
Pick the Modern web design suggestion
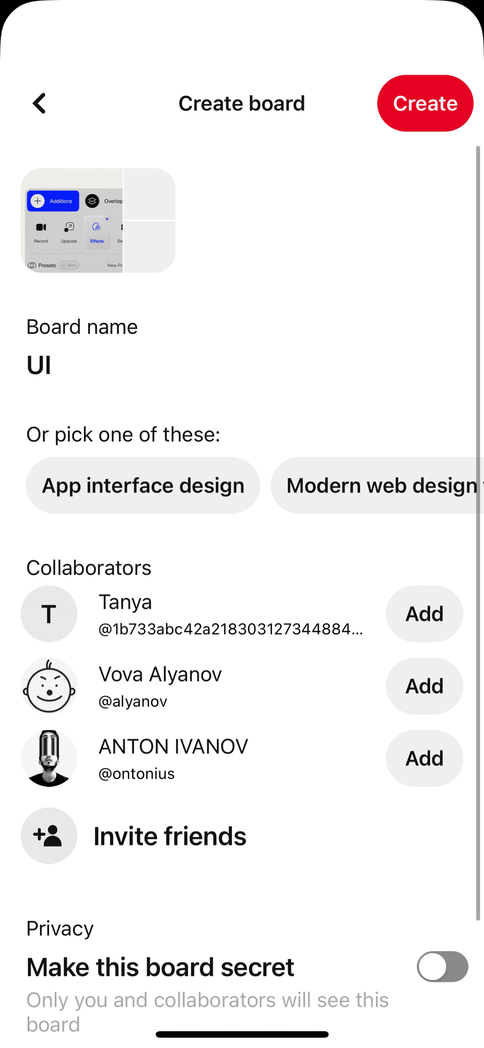(378, 485)
